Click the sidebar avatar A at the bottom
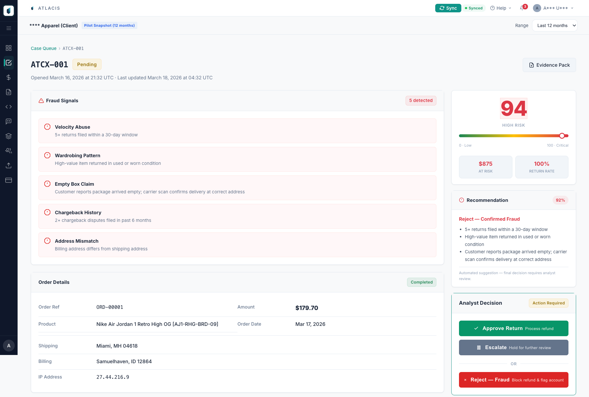 point(9,346)
